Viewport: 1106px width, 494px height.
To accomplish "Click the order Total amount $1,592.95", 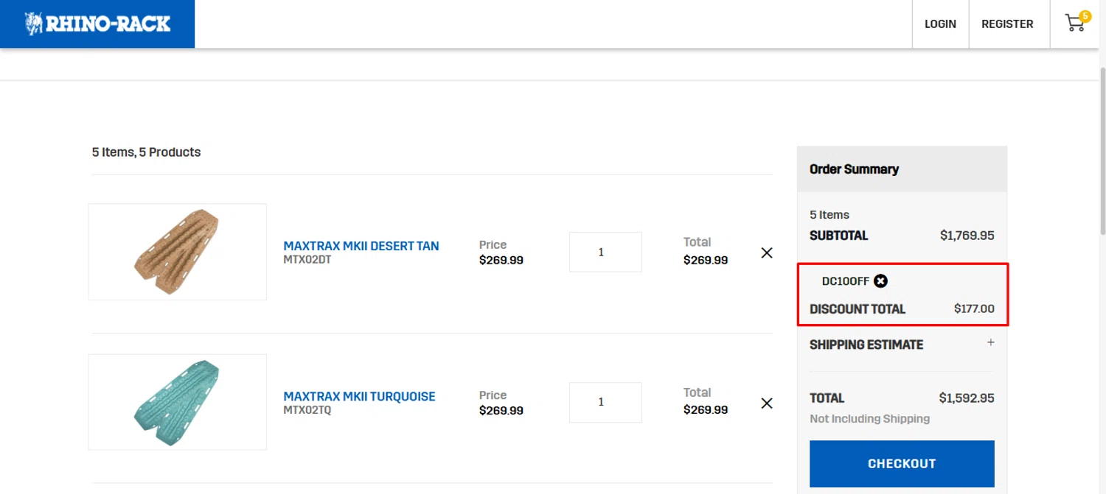I will (966, 398).
